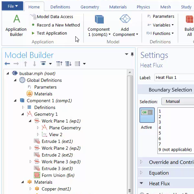Toggle the Active selection ON switch
This screenshot has width=194, height=194.
(x=147, y=113)
